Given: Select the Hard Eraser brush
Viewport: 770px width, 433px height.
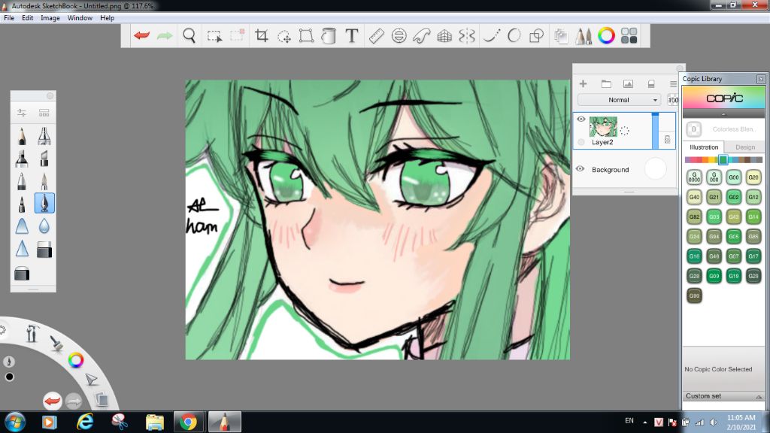Looking at the screenshot, I should 44,250.
